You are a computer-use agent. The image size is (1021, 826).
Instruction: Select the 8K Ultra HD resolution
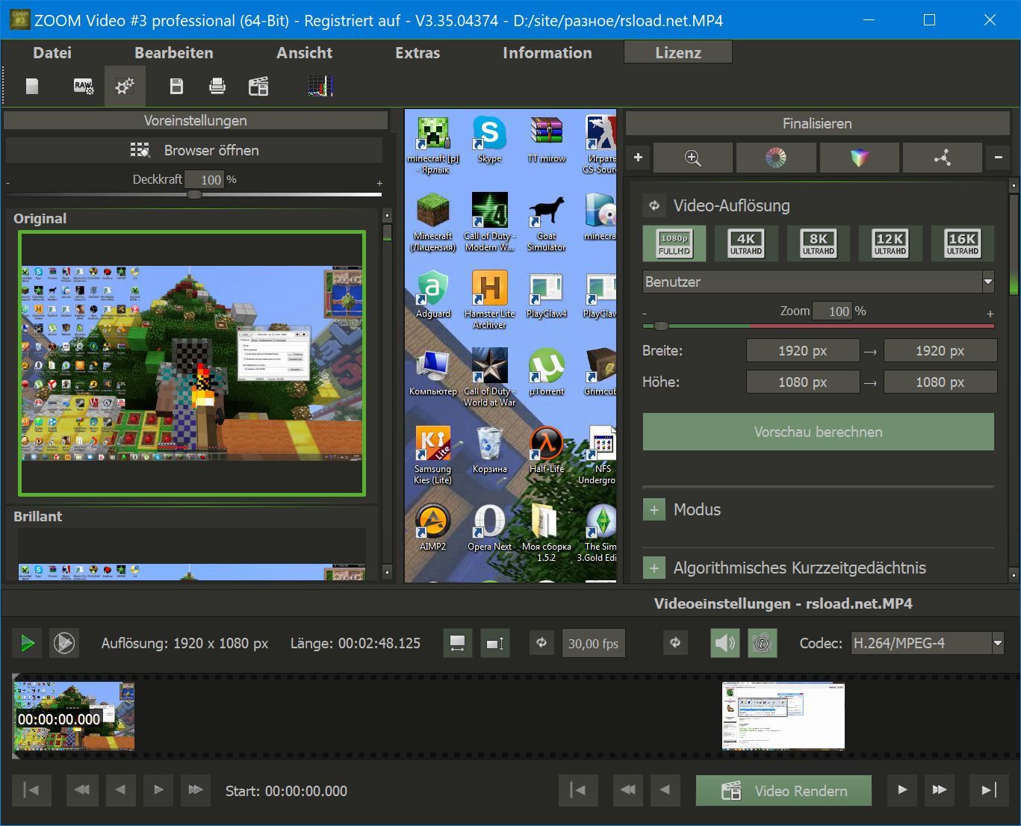[x=819, y=243]
